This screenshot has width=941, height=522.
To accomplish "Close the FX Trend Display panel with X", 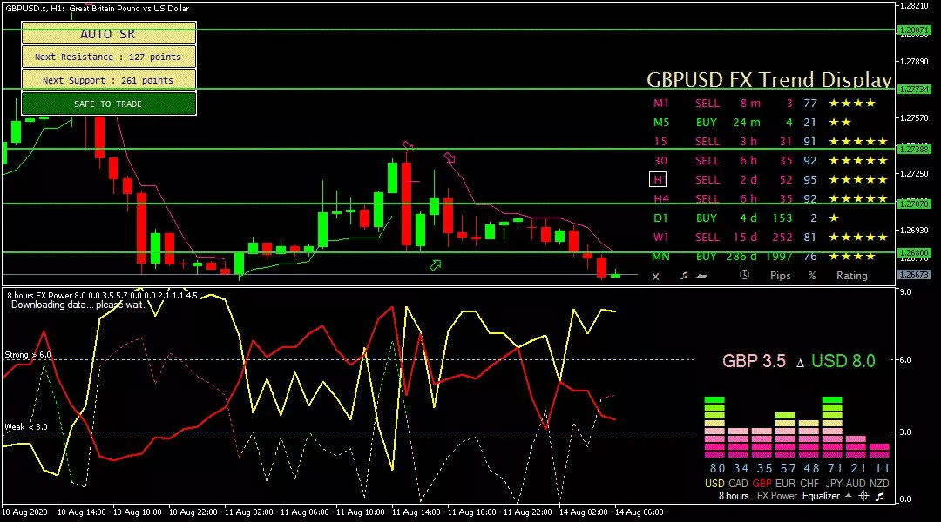I will [x=655, y=277].
